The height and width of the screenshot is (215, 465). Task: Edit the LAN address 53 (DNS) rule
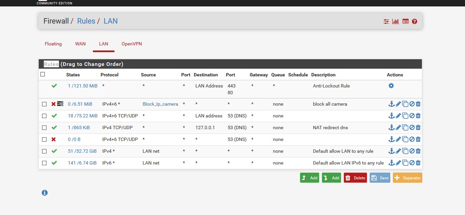[x=398, y=116]
